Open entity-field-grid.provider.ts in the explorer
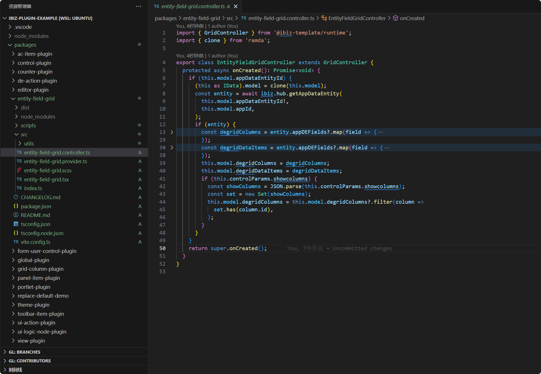 click(x=55, y=161)
